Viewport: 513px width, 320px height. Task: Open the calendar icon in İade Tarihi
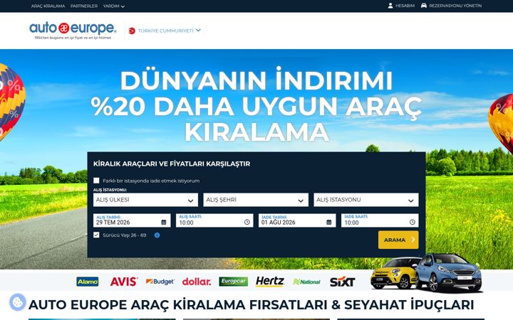point(328,223)
